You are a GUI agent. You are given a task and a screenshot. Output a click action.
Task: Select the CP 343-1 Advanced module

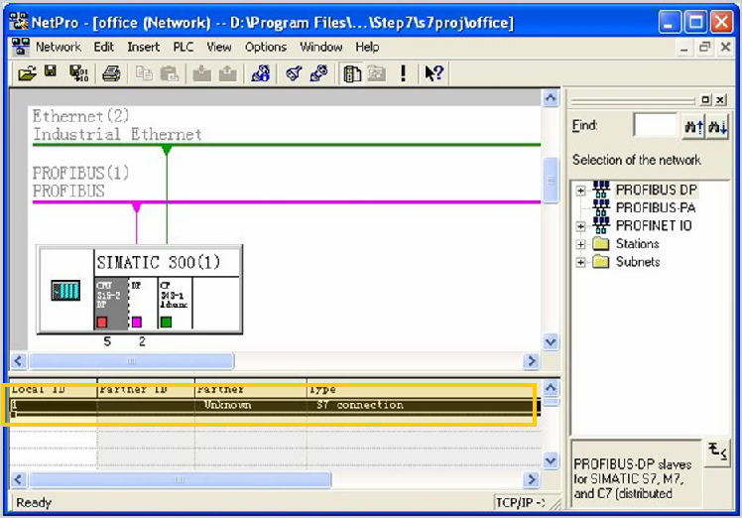pyautogui.click(x=176, y=303)
